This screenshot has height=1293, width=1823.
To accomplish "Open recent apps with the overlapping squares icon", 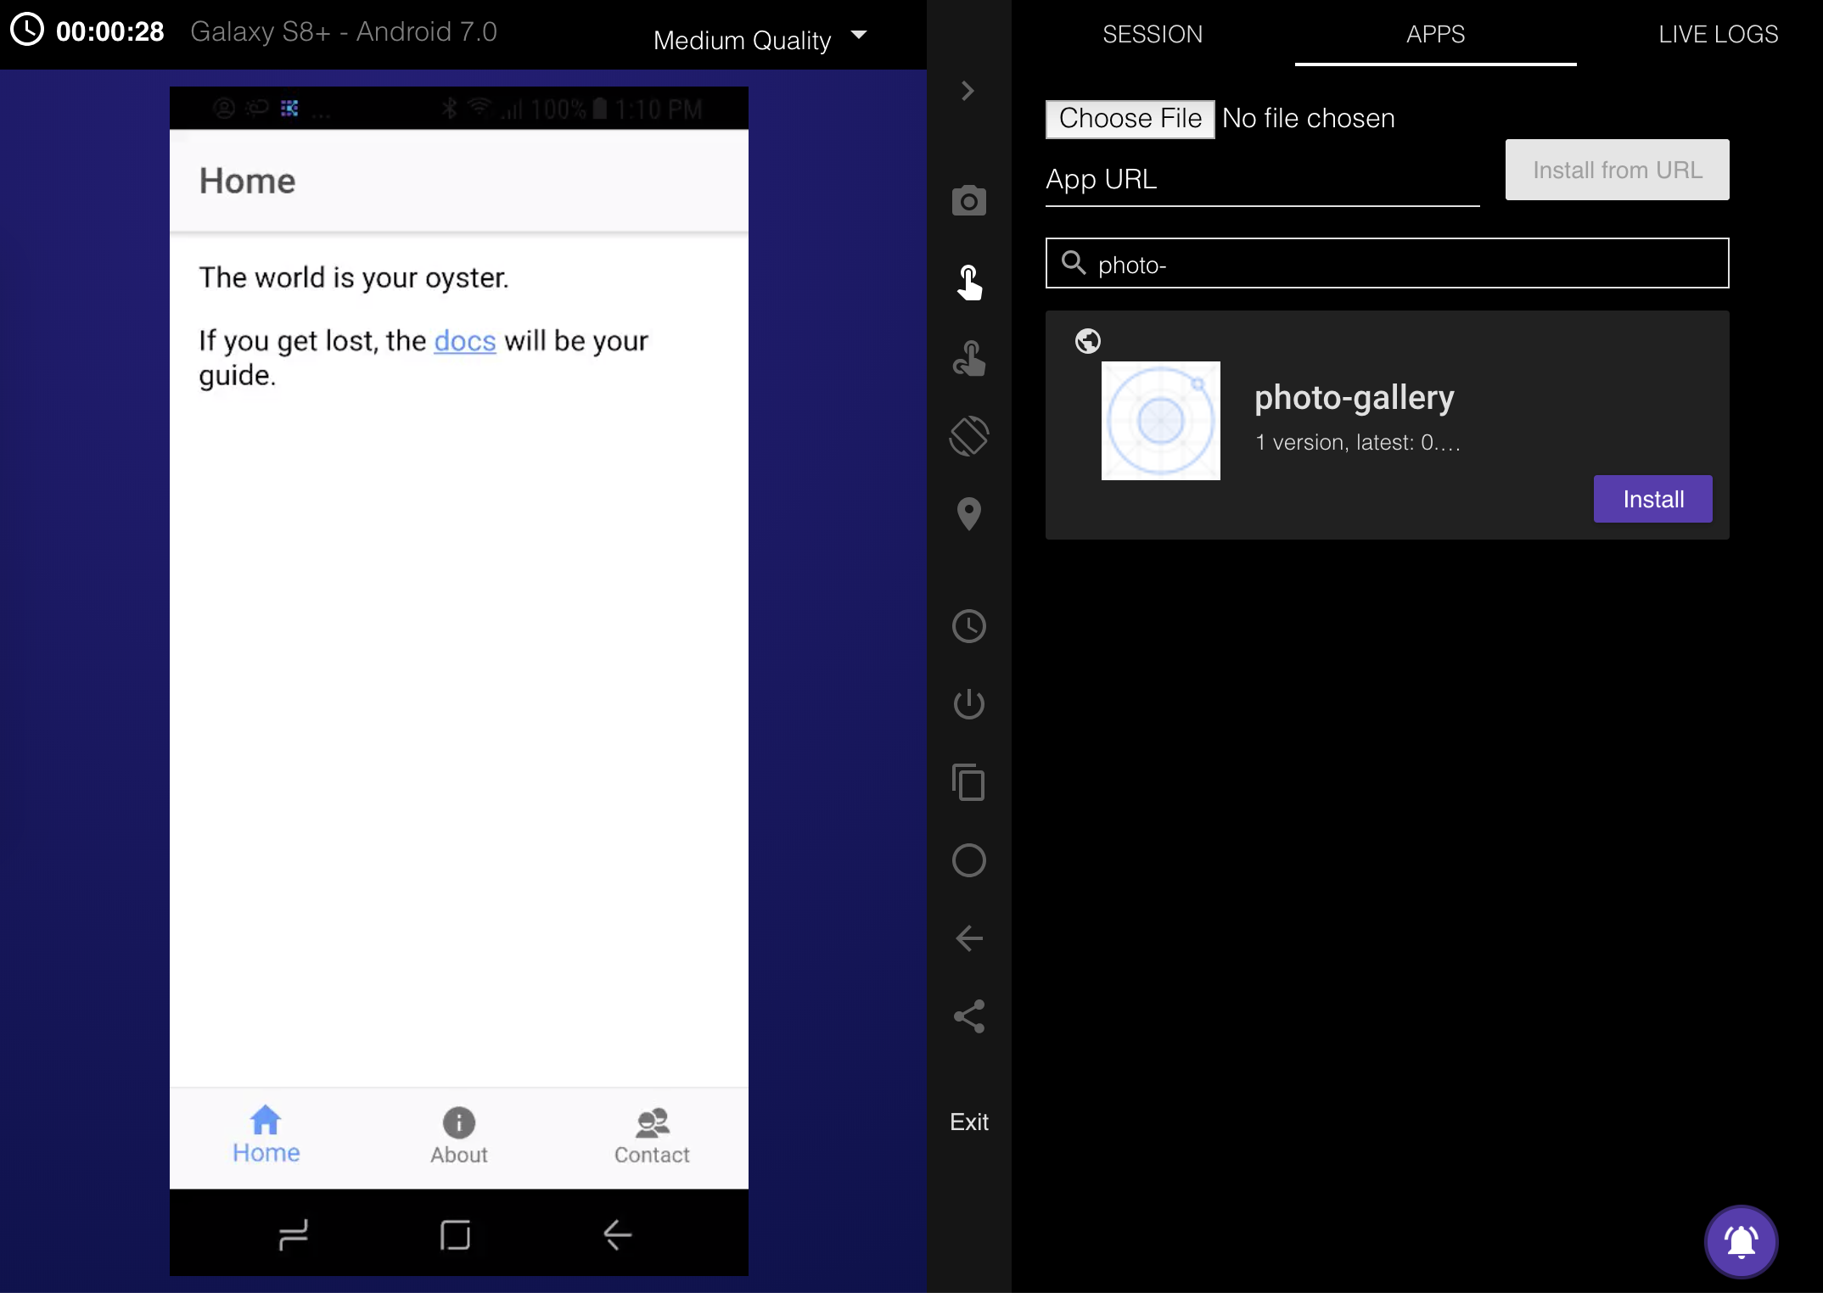I will point(968,782).
